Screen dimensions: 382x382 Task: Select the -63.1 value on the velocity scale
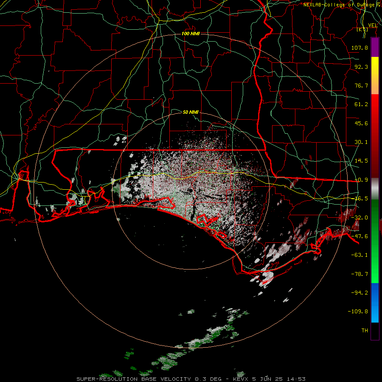(x=360, y=255)
